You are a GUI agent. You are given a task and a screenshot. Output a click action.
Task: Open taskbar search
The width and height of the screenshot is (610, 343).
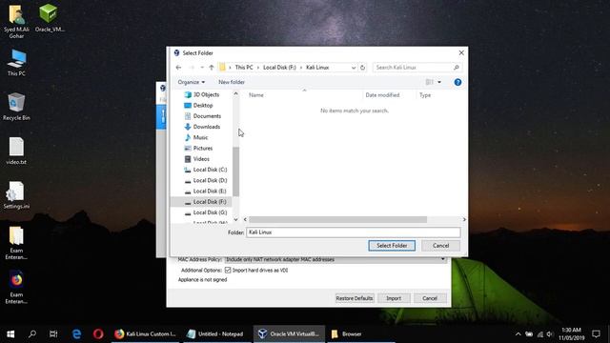click(x=32, y=334)
